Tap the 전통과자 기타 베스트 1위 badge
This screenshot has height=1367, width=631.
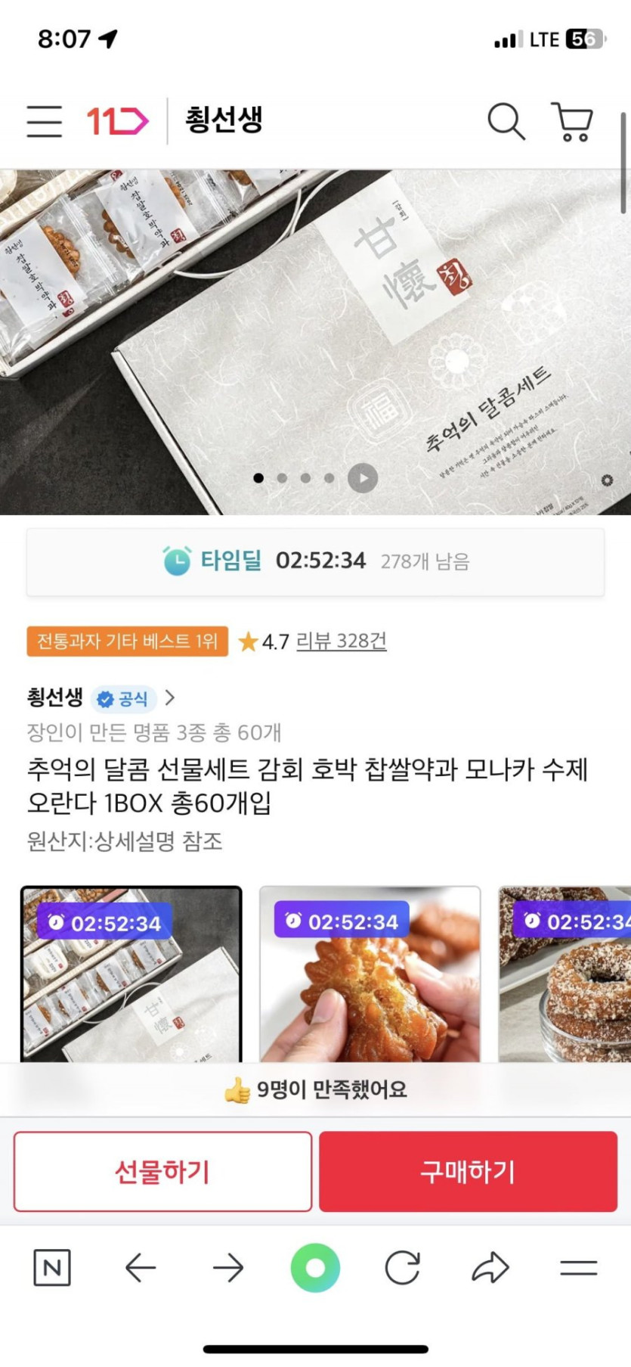pos(127,642)
